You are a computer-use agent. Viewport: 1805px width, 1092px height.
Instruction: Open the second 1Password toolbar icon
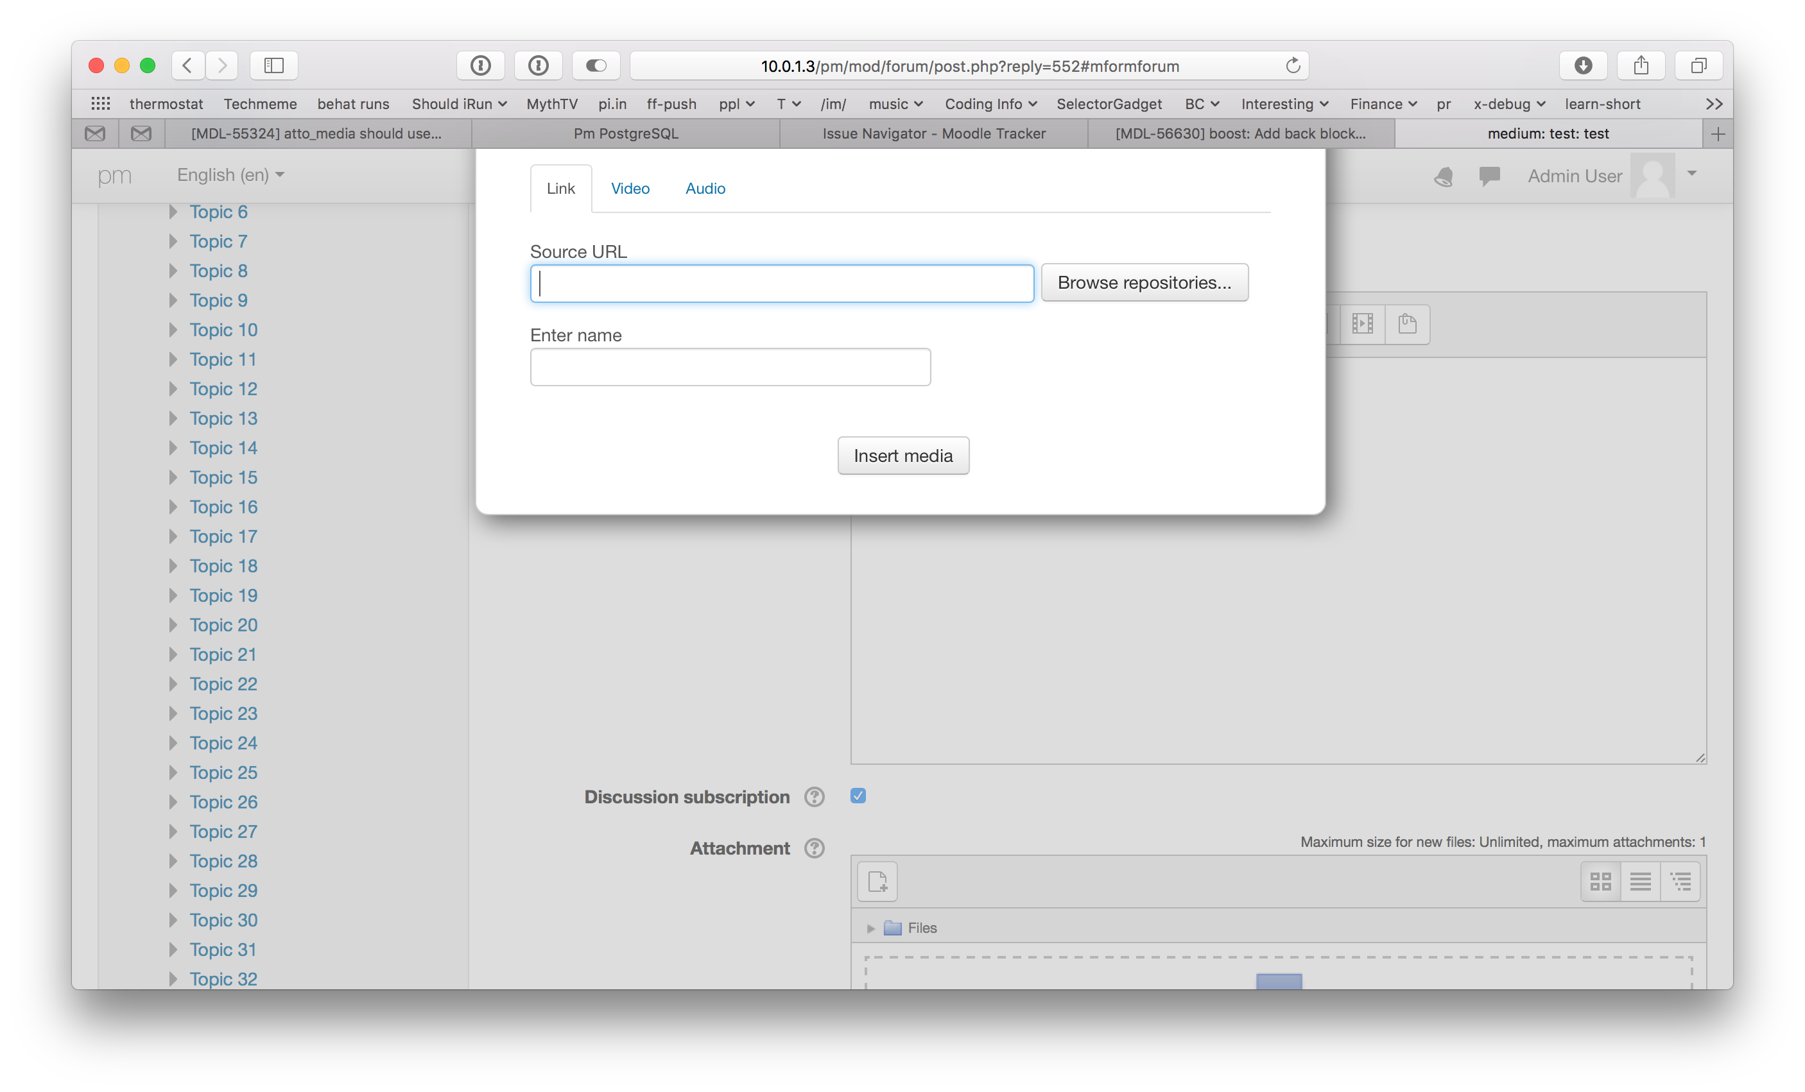(x=539, y=65)
